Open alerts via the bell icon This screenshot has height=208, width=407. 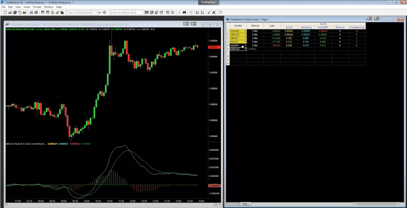pos(178,12)
